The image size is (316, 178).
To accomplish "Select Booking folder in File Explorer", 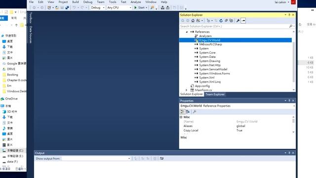I will point(12,75).
